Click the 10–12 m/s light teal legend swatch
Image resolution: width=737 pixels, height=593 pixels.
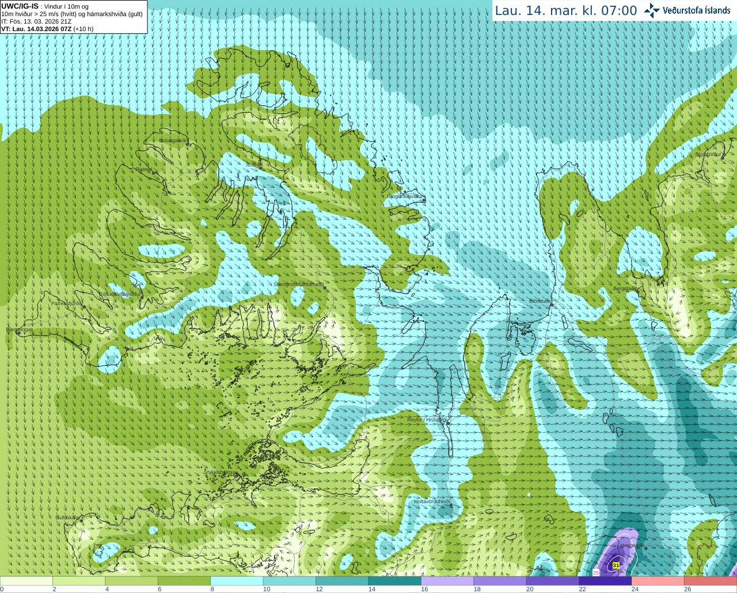(x=290, y=581)
